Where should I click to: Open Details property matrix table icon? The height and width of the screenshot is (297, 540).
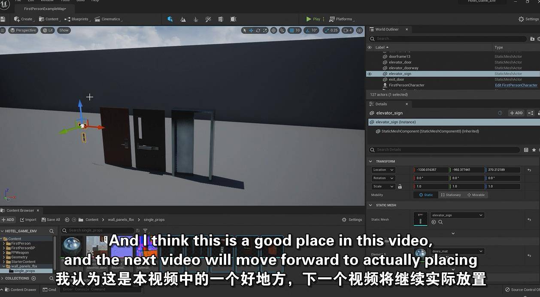tap(526, 150)
